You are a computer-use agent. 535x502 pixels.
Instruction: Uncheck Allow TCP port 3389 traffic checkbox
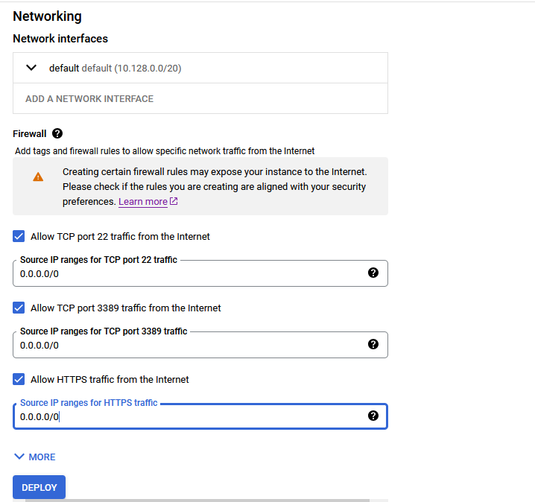(19, 308)
